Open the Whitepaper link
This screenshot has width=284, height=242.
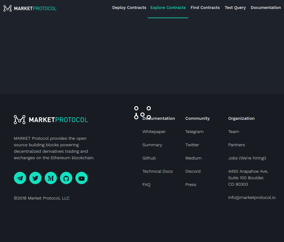[x=154, y=131]
